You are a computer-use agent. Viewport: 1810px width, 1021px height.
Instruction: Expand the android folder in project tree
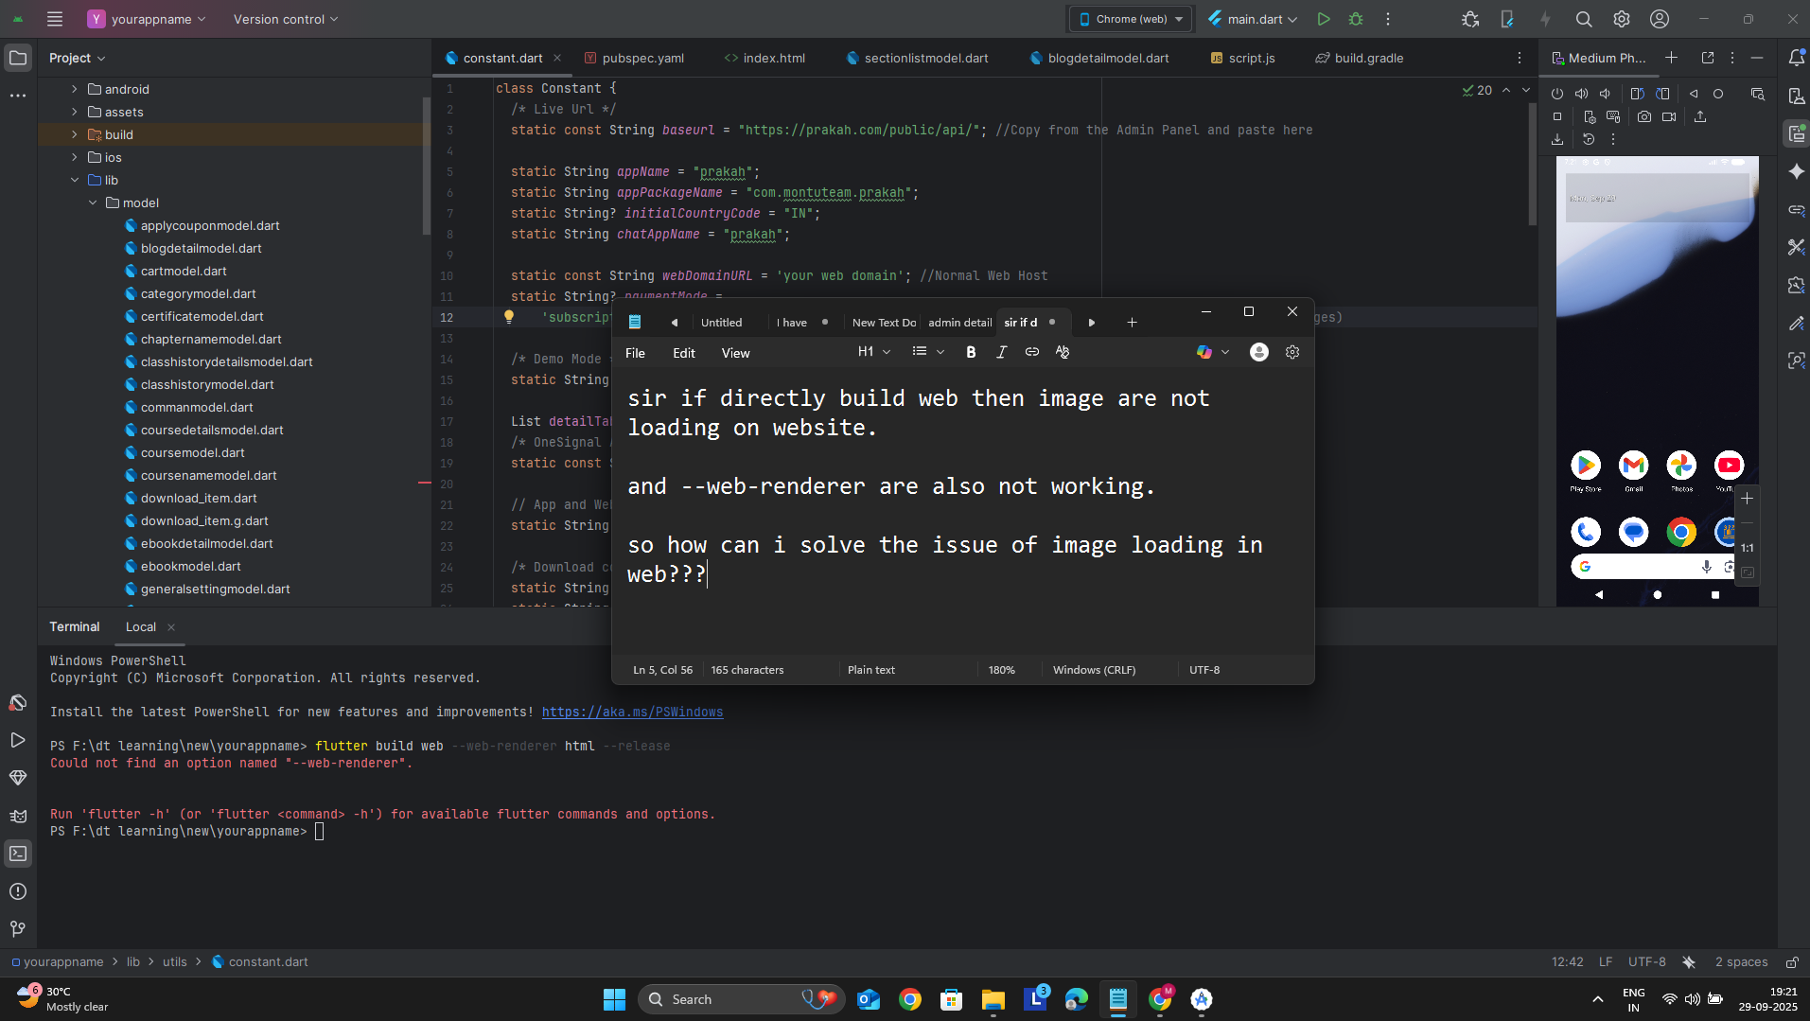(75, 89)
